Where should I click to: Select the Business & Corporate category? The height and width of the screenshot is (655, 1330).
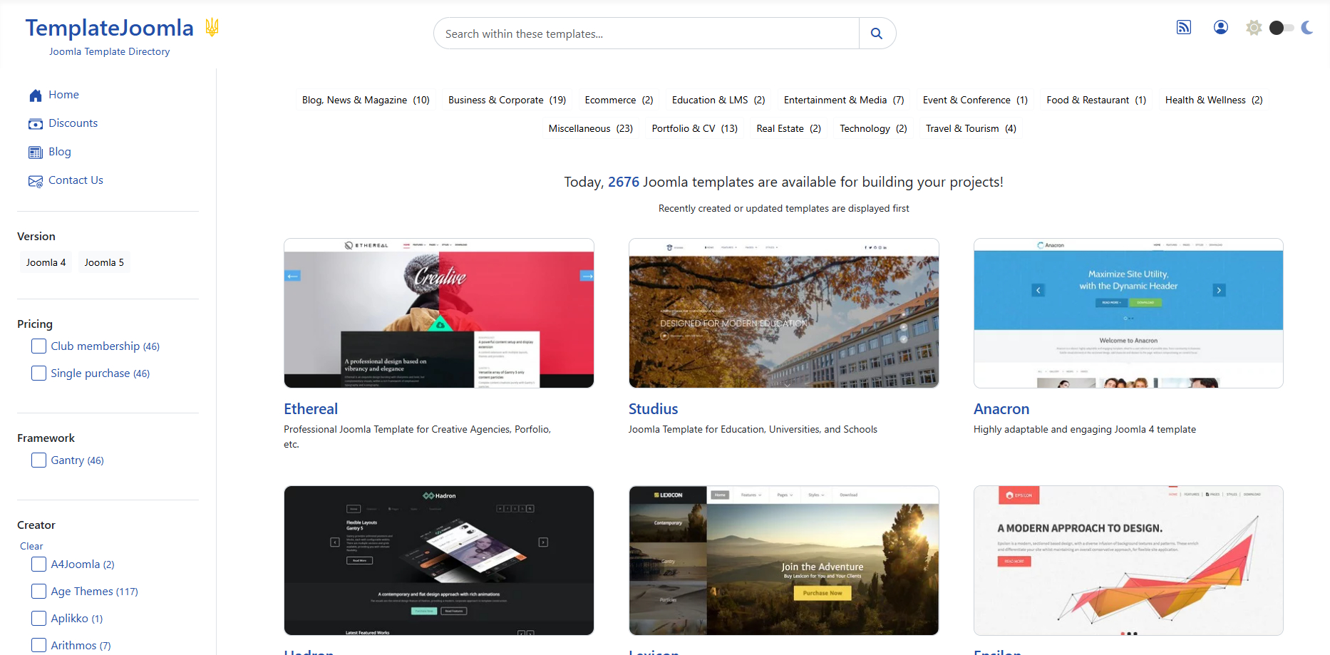[507, 100]
